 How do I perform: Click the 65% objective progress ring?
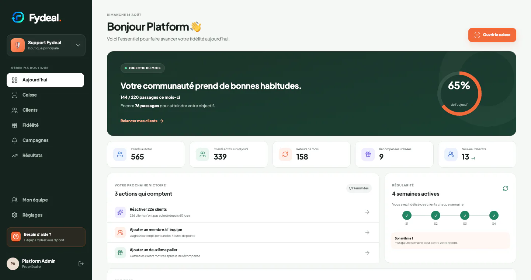pyautogui.click(x=459, y=94)
